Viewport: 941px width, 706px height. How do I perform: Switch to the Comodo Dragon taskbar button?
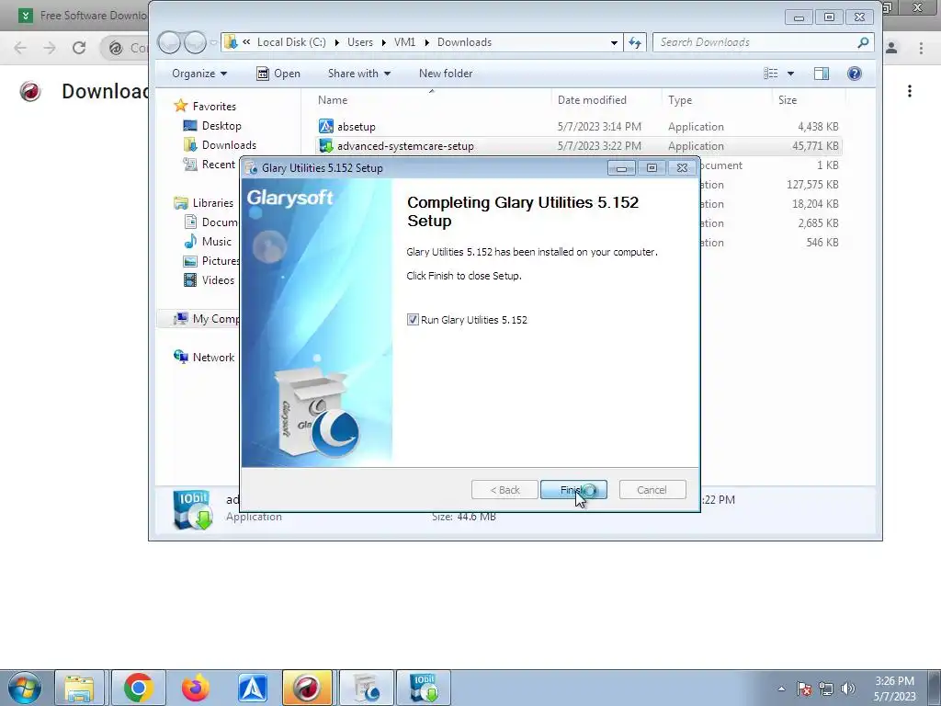[307, 688]
